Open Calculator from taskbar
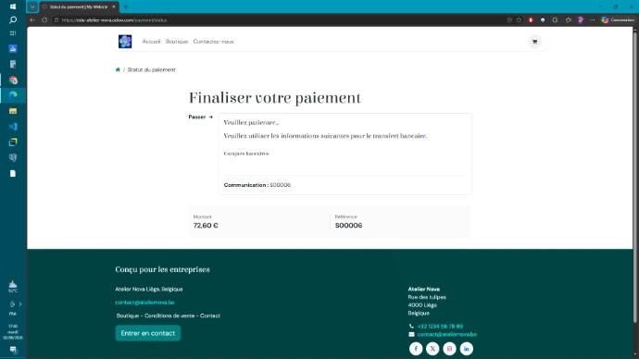 13,65
